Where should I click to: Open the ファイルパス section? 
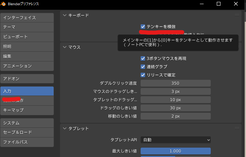click(x=27, y=142)
